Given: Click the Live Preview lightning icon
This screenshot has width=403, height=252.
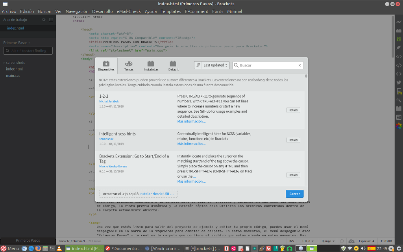Looking at the screenshot, I should point(399,22).
